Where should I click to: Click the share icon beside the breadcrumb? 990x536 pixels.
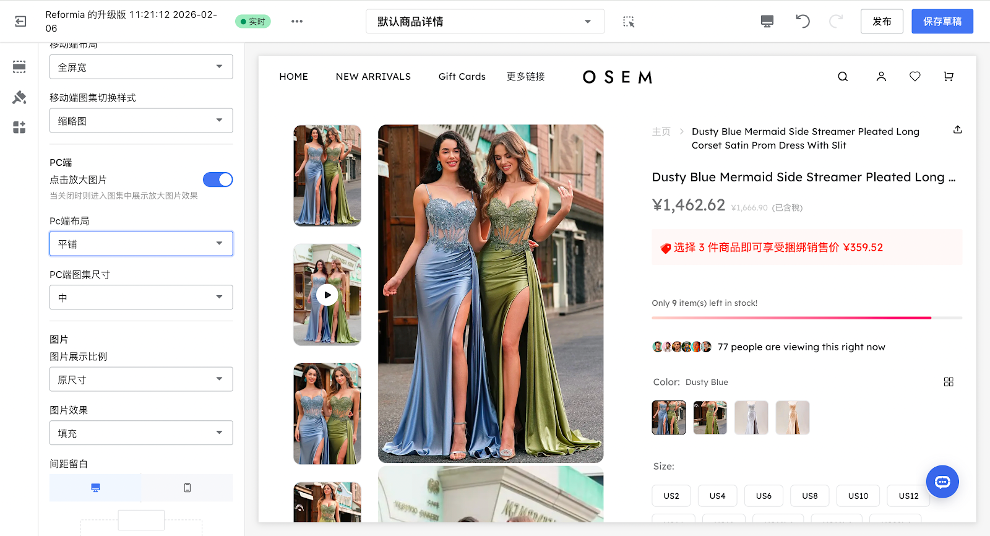click(x=957, y=130)
